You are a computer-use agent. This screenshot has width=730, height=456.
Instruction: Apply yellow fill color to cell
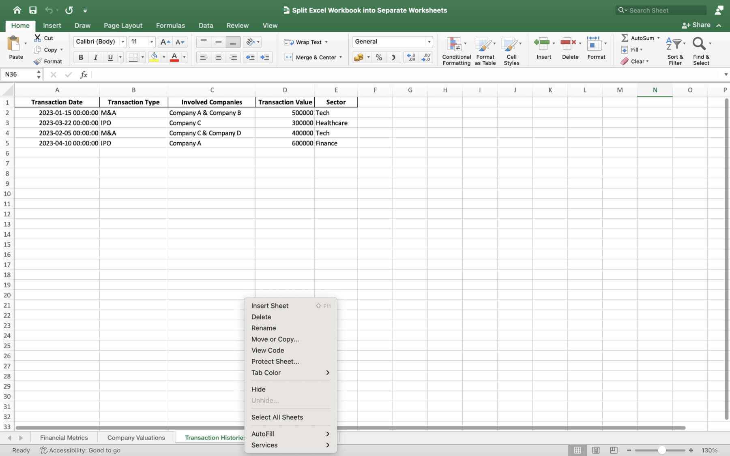click(154, 57)
